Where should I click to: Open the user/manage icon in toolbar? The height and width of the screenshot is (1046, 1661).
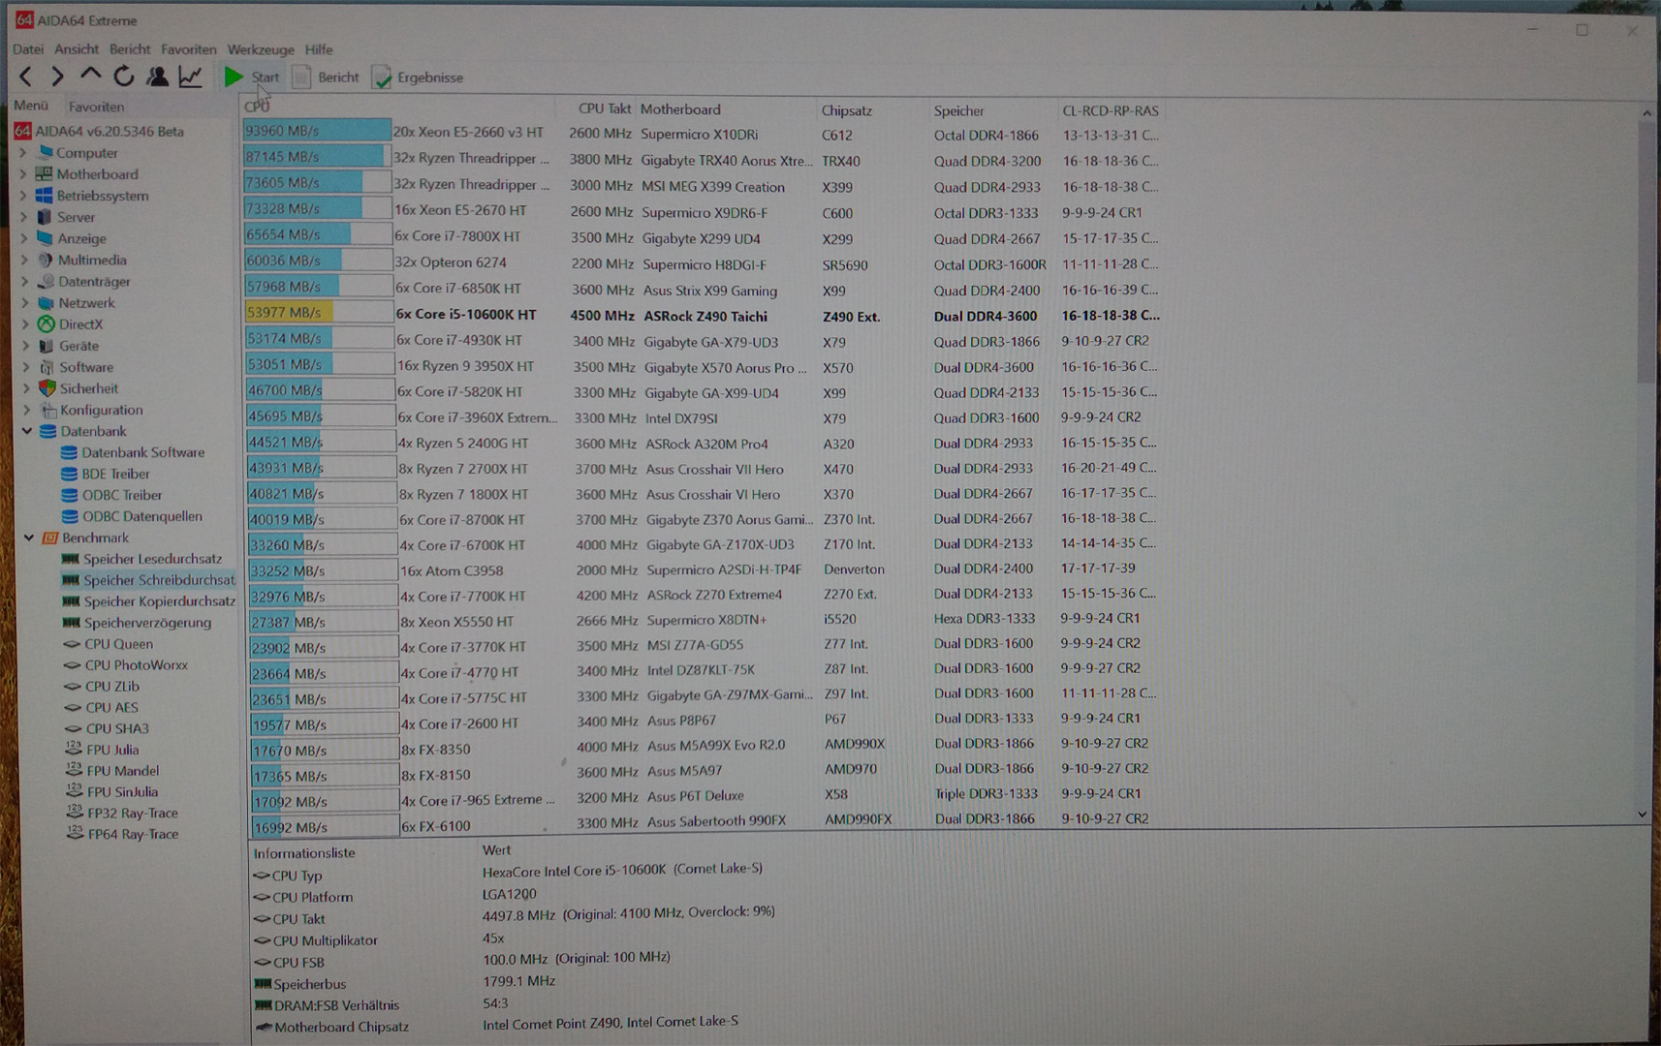[156, 76]
